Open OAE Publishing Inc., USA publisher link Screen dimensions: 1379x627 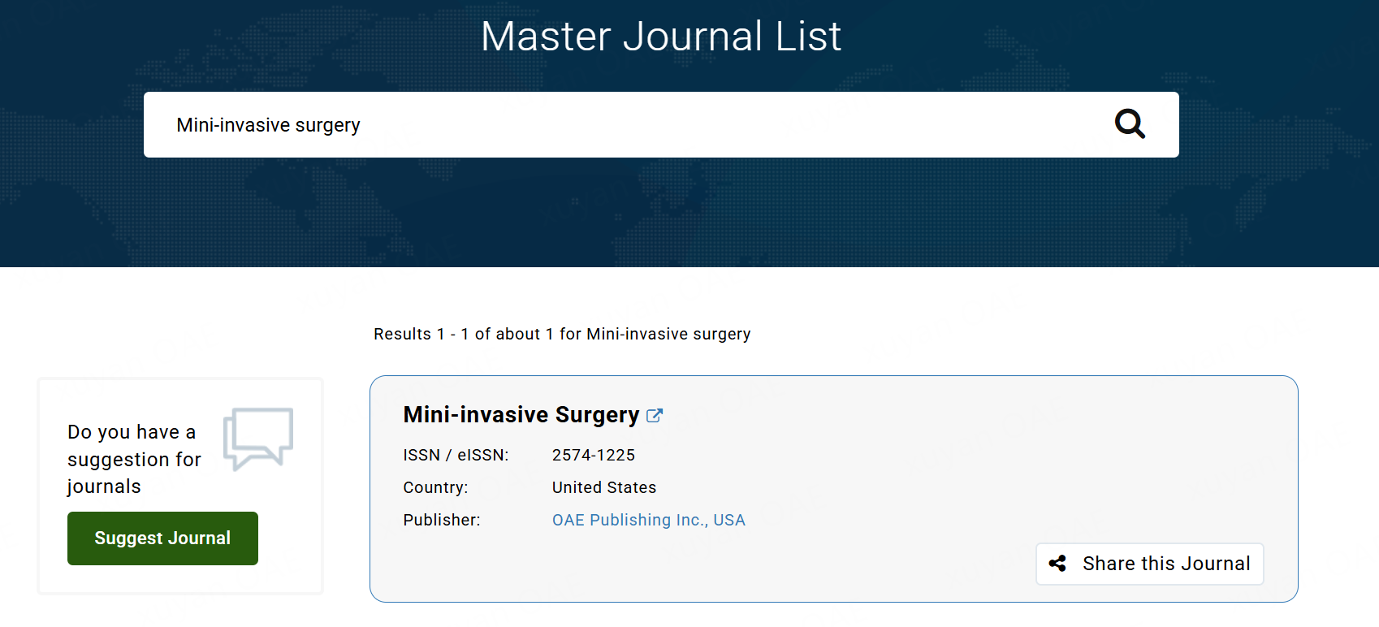pyautogui.click(x=648, y=520)
